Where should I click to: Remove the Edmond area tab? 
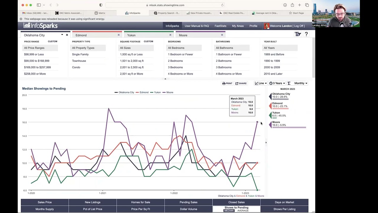[x=119, y=35]
